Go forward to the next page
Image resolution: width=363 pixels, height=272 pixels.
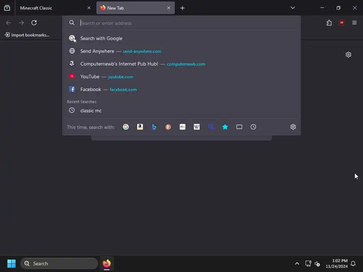point(21,23)
